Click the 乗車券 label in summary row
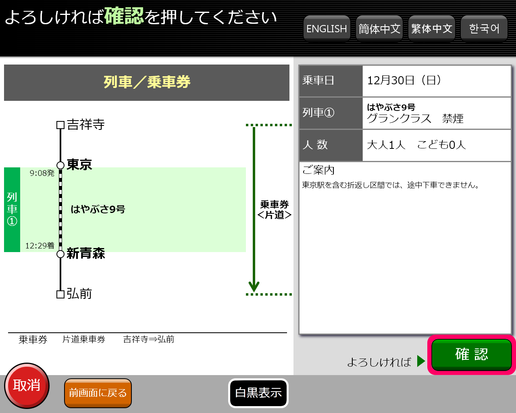 pos(33,340)
